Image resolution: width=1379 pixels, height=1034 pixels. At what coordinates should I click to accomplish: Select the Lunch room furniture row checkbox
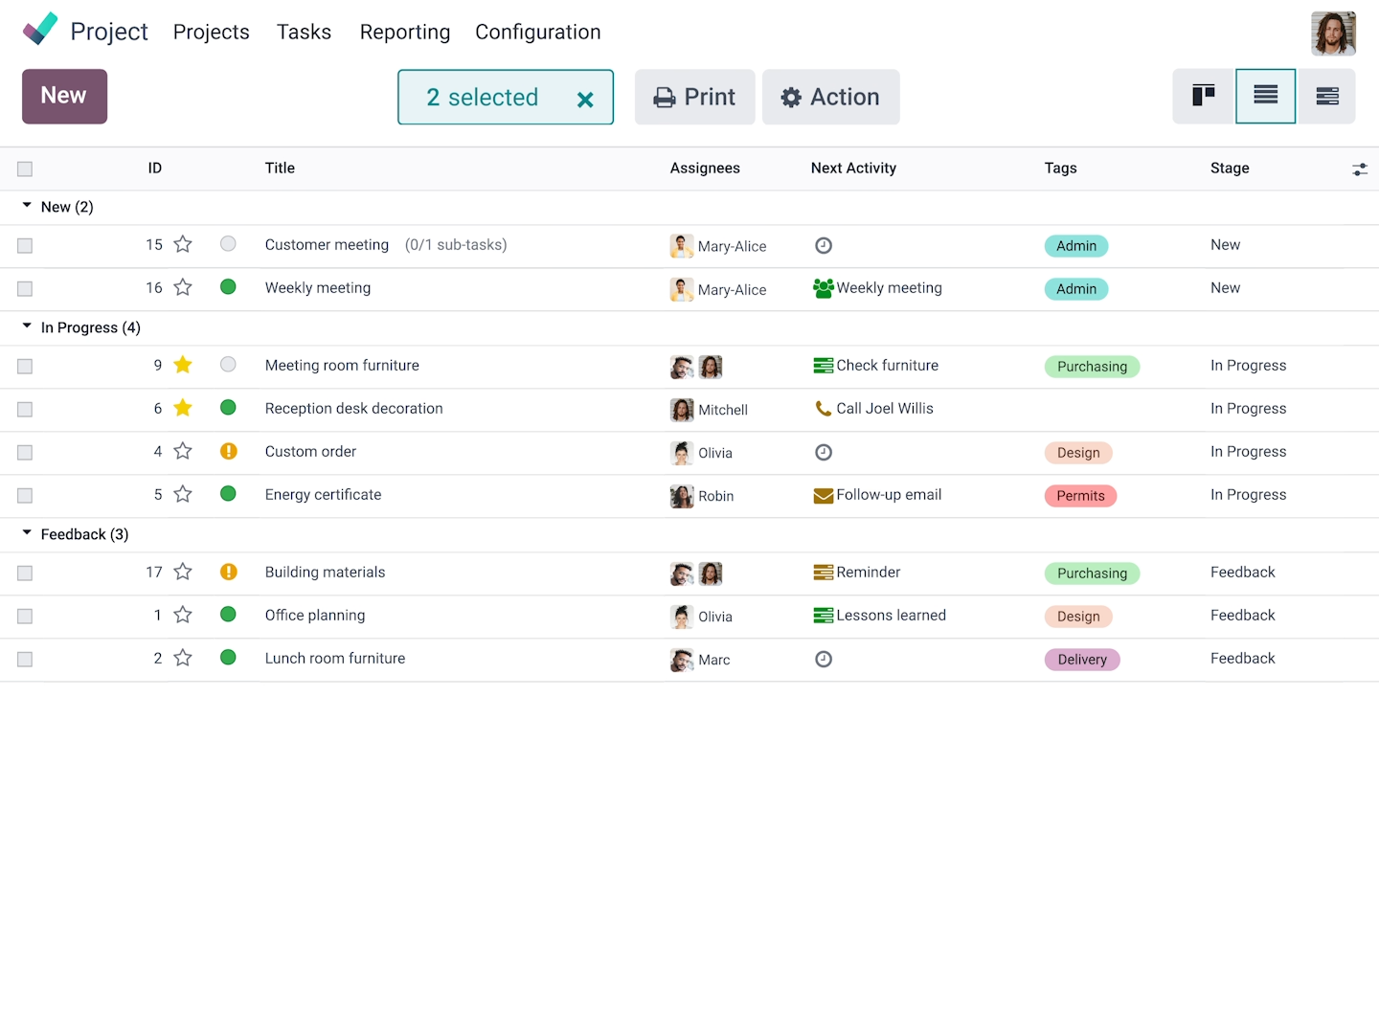[25, 659]
